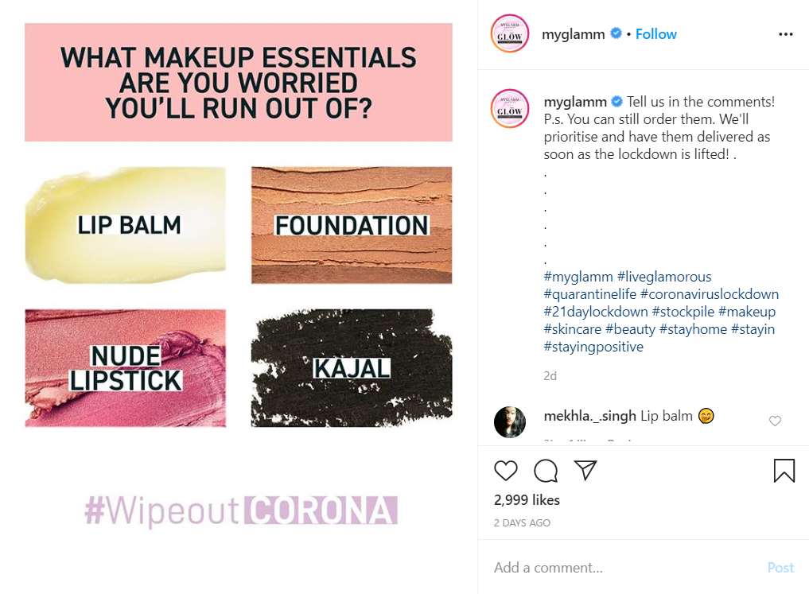Click the Post comment button
Viewport: 809px width, 594px height.
click(780, 568)
